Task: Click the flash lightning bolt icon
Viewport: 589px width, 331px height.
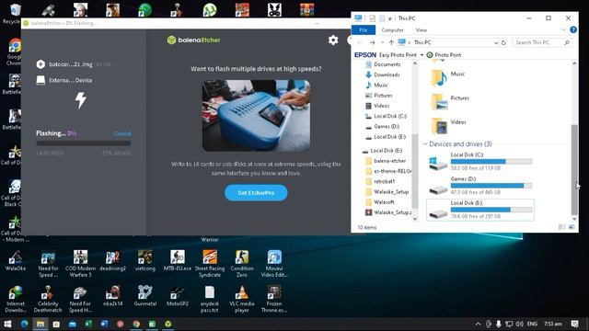Action: [x=81, y=100]
